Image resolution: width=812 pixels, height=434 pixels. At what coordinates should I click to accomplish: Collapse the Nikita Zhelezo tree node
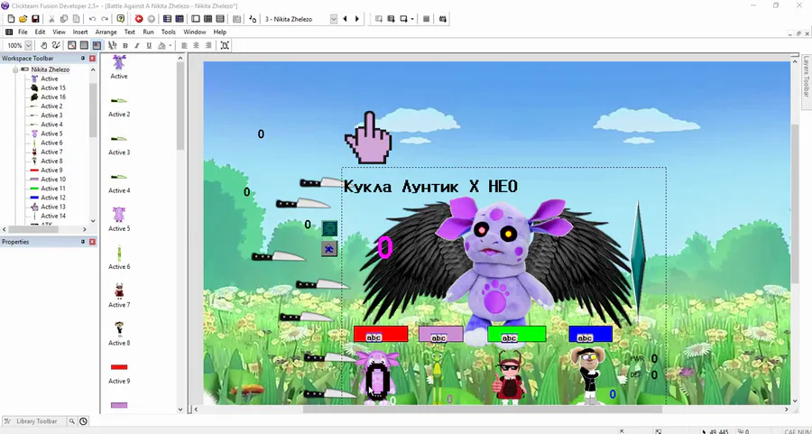(15, 69)
